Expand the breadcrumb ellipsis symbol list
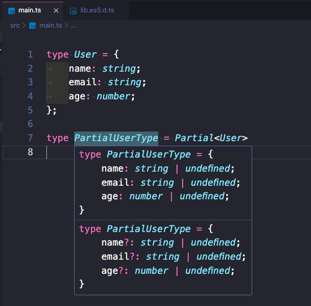 pyautogui.click(x=73, y=25)
